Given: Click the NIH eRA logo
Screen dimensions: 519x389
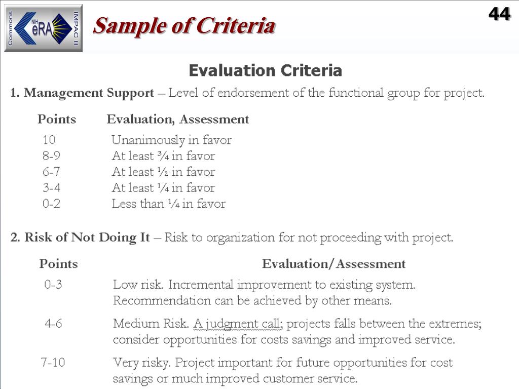Looking at the screenshot, I should coord(44,28).
